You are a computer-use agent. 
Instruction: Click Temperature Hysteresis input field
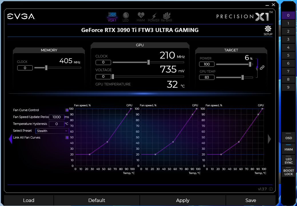pyautogui.click(x=56, y=124)
